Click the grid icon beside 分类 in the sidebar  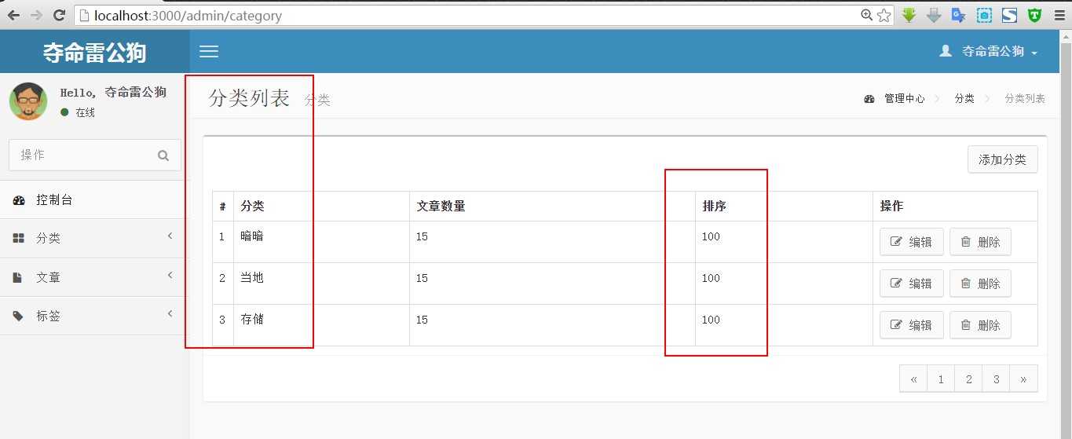(x=19, y=239)
